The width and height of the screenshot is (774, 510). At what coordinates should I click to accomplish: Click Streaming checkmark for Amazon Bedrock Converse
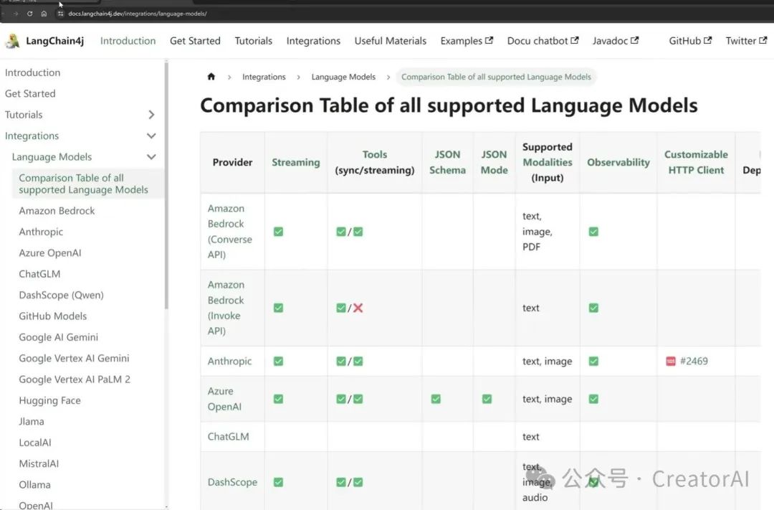tap(278, 232)
